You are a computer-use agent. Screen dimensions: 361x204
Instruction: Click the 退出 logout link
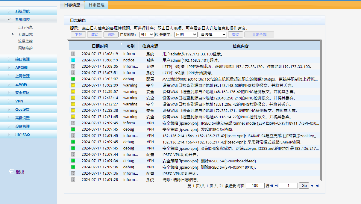tap(20, 172)
